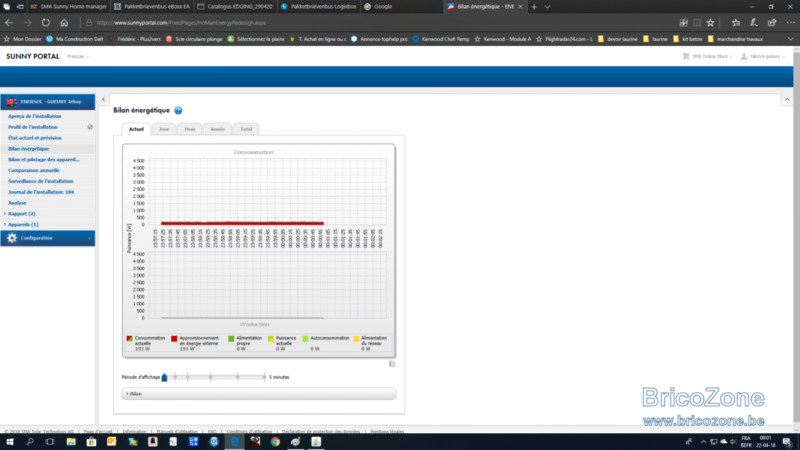Switch to the Total tab
Image resolution: width=800 pixels, height=450 pixels.
coord(246,129)
